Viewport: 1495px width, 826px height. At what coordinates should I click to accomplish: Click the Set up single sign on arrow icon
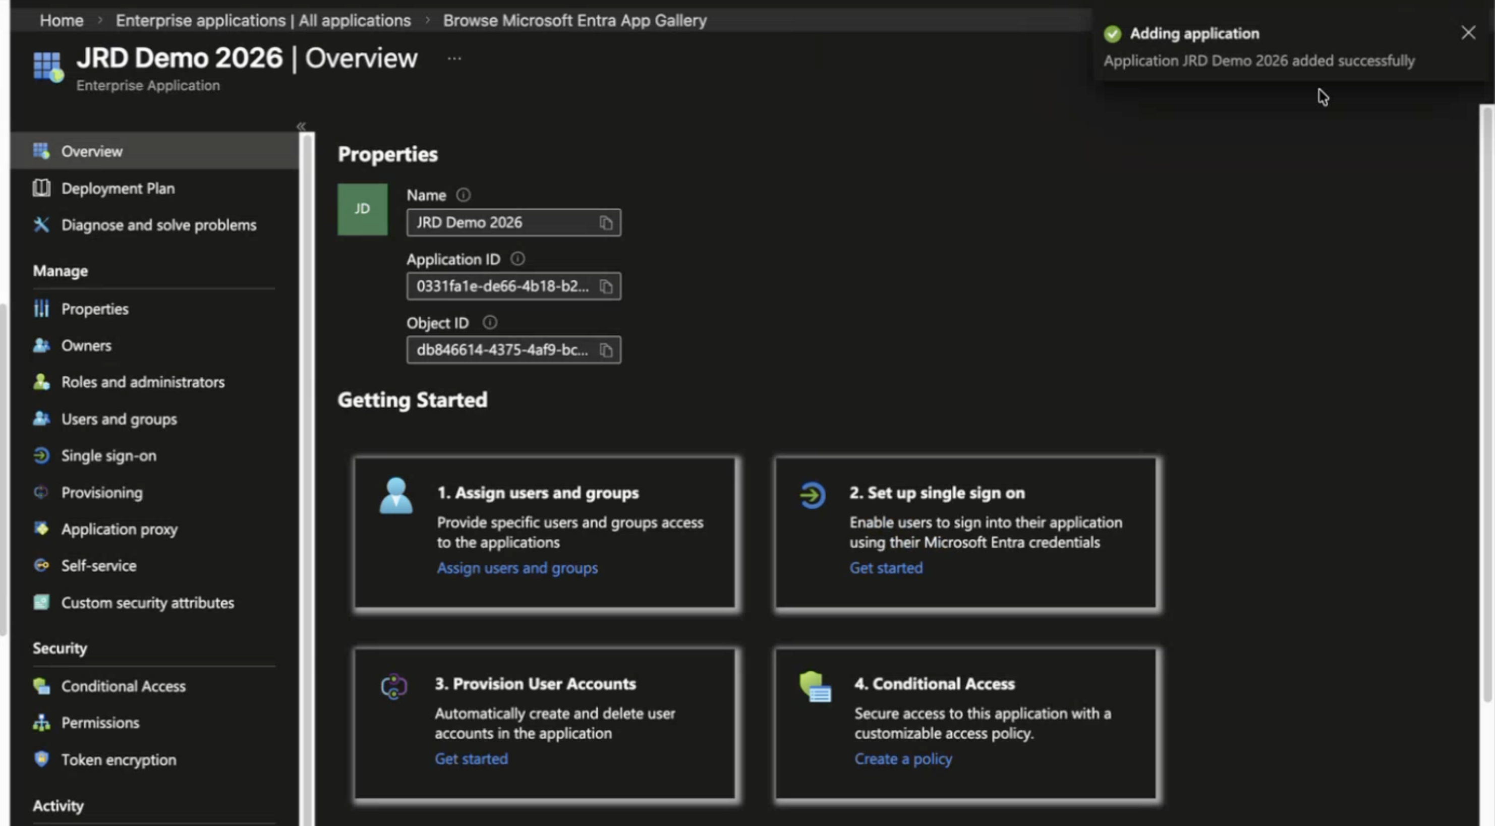coord(812,495)
